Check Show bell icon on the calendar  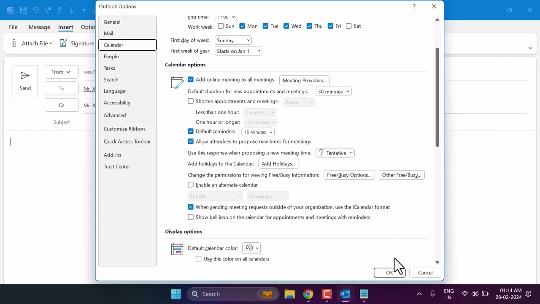tap(191, 217)
